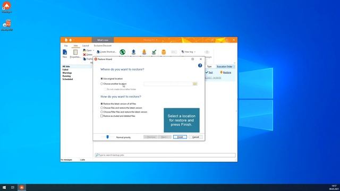The image size is (340, 191).
Task: Select the Scheduled jobs filter
Action: [67, 79]
